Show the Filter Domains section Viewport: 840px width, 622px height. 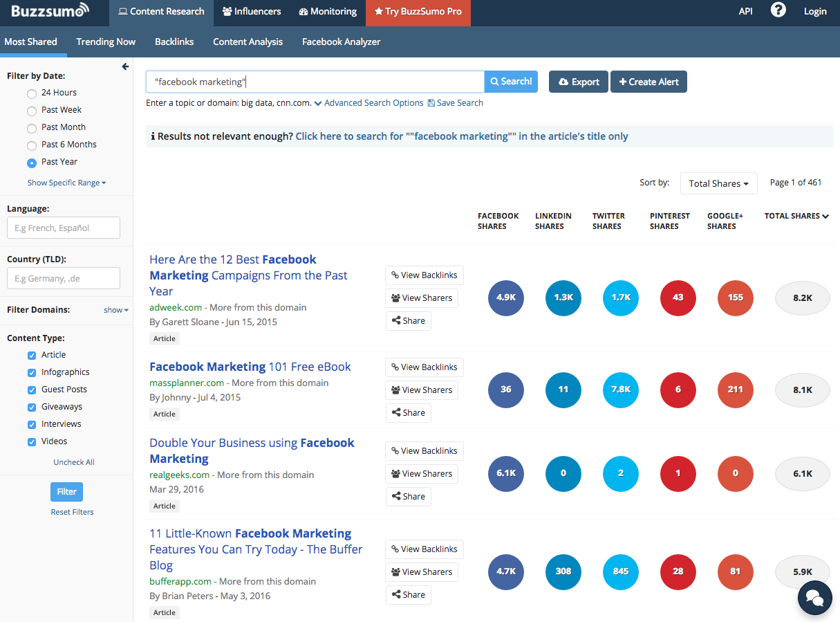point(116,310)
